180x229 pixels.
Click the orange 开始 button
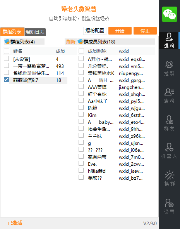[120, 31]
